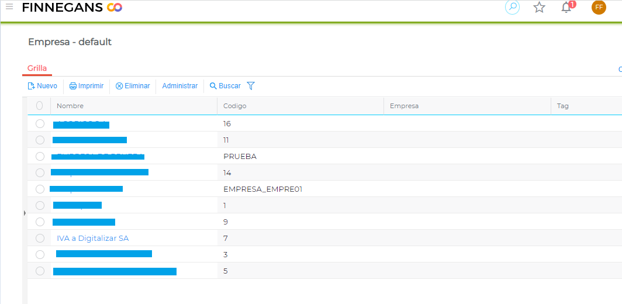Select the row with code EMPRESA_EMPRE01

(40, 189)
